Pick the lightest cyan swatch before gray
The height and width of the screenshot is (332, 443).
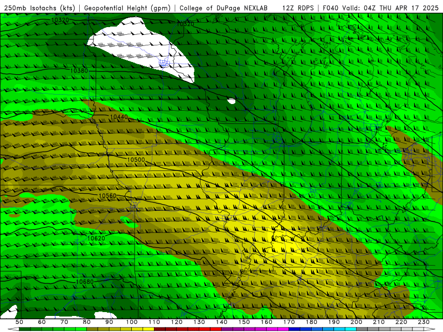pos(351,329)
